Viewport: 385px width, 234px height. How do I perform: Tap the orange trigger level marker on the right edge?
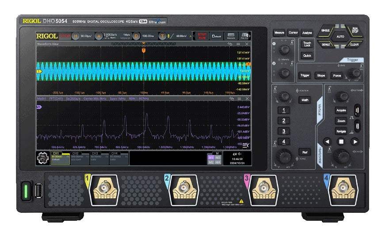(248, 64)
